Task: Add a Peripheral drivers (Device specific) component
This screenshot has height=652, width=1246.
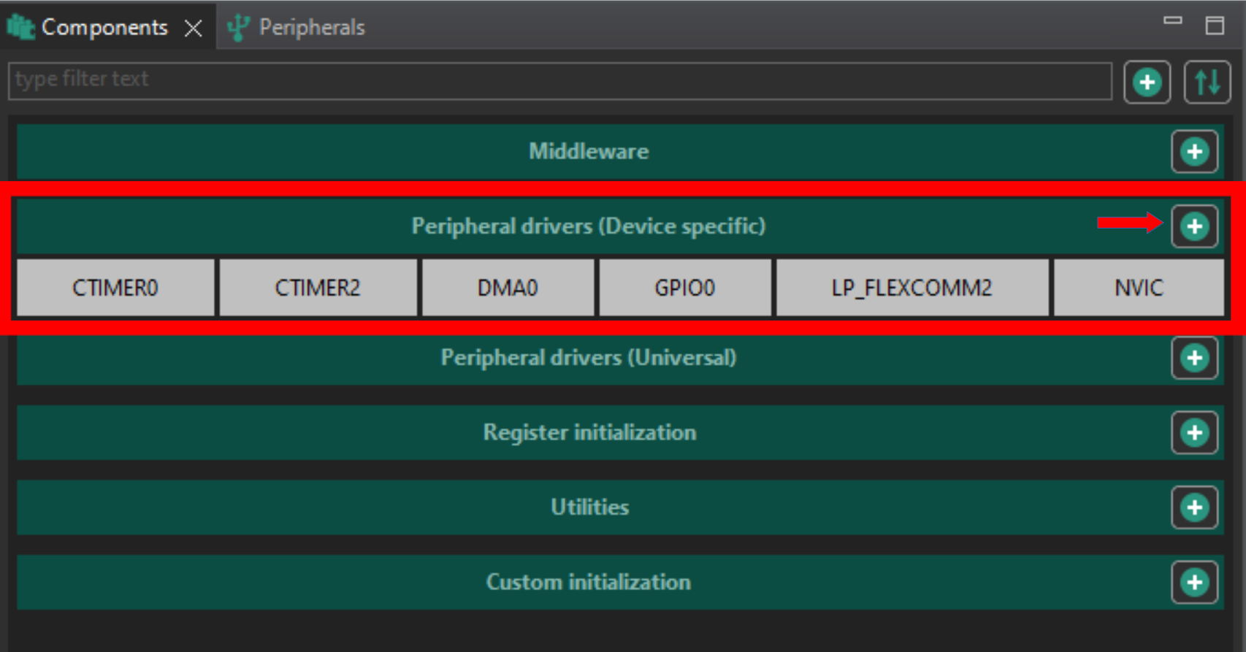Action: [1194, 226]
